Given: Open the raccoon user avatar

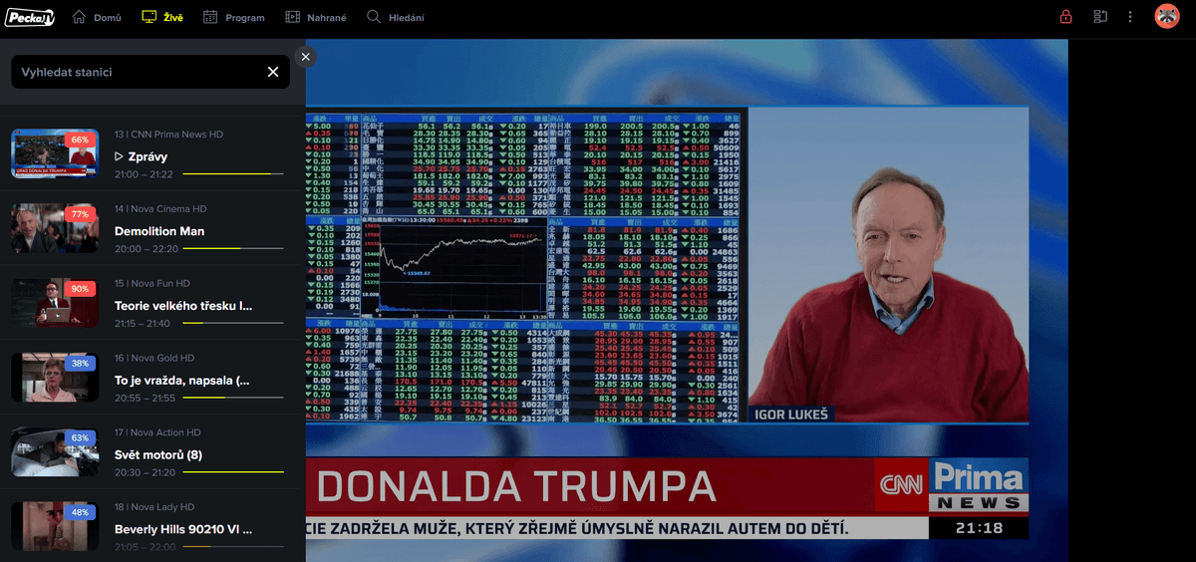Looking at the screenshot, I should (x=1166, y=16).
